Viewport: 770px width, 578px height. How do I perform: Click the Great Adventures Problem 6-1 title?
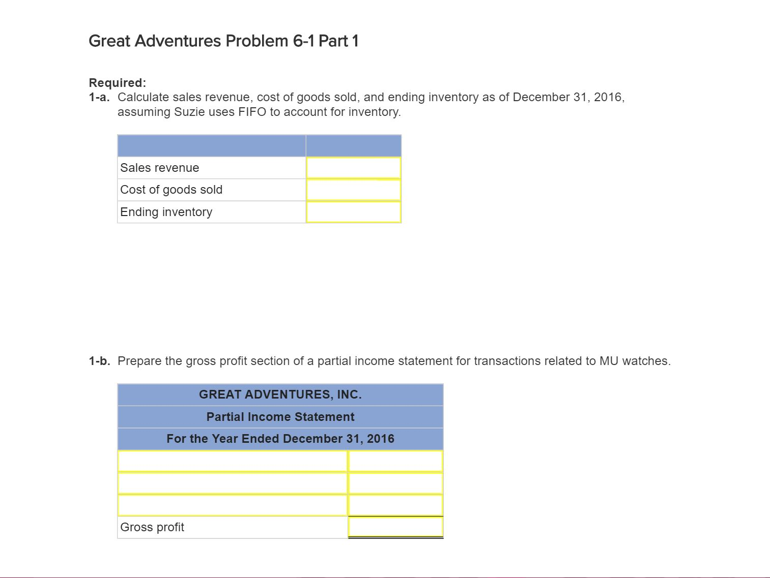click(223, 41)
